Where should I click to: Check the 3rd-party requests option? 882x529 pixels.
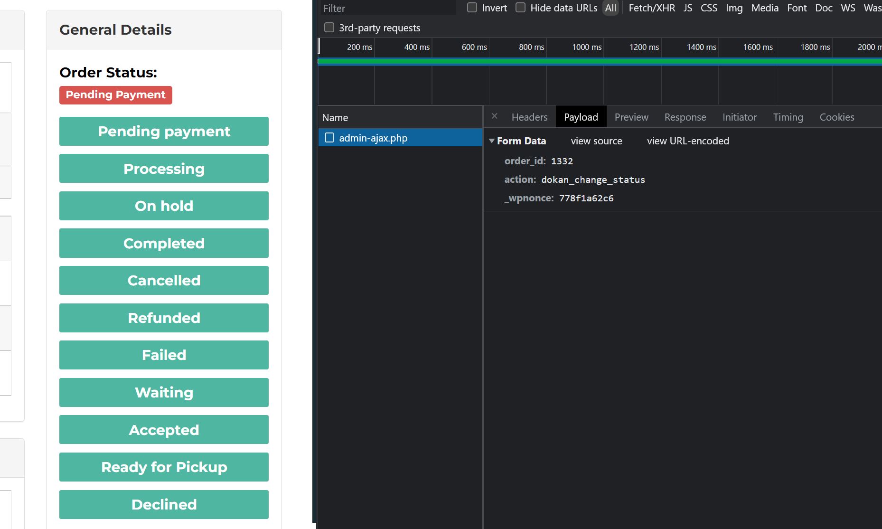pos(329,28)
